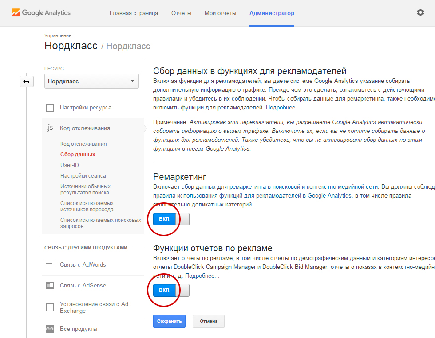Click the Отмена button
This screenshot has height=338, width=435.
(x=209, y=322)
